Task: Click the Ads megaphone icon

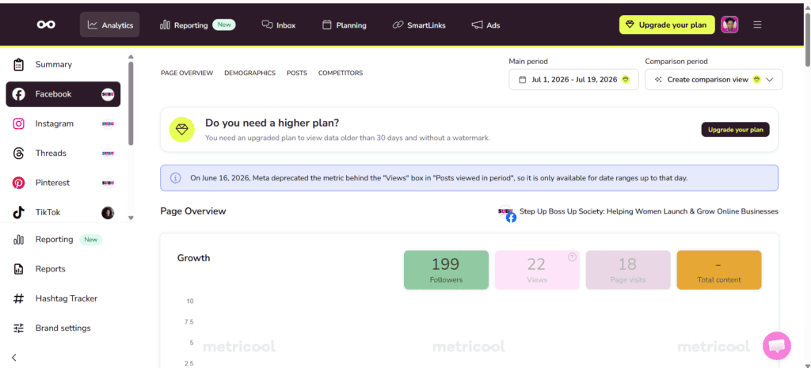Action: [477, 25]
